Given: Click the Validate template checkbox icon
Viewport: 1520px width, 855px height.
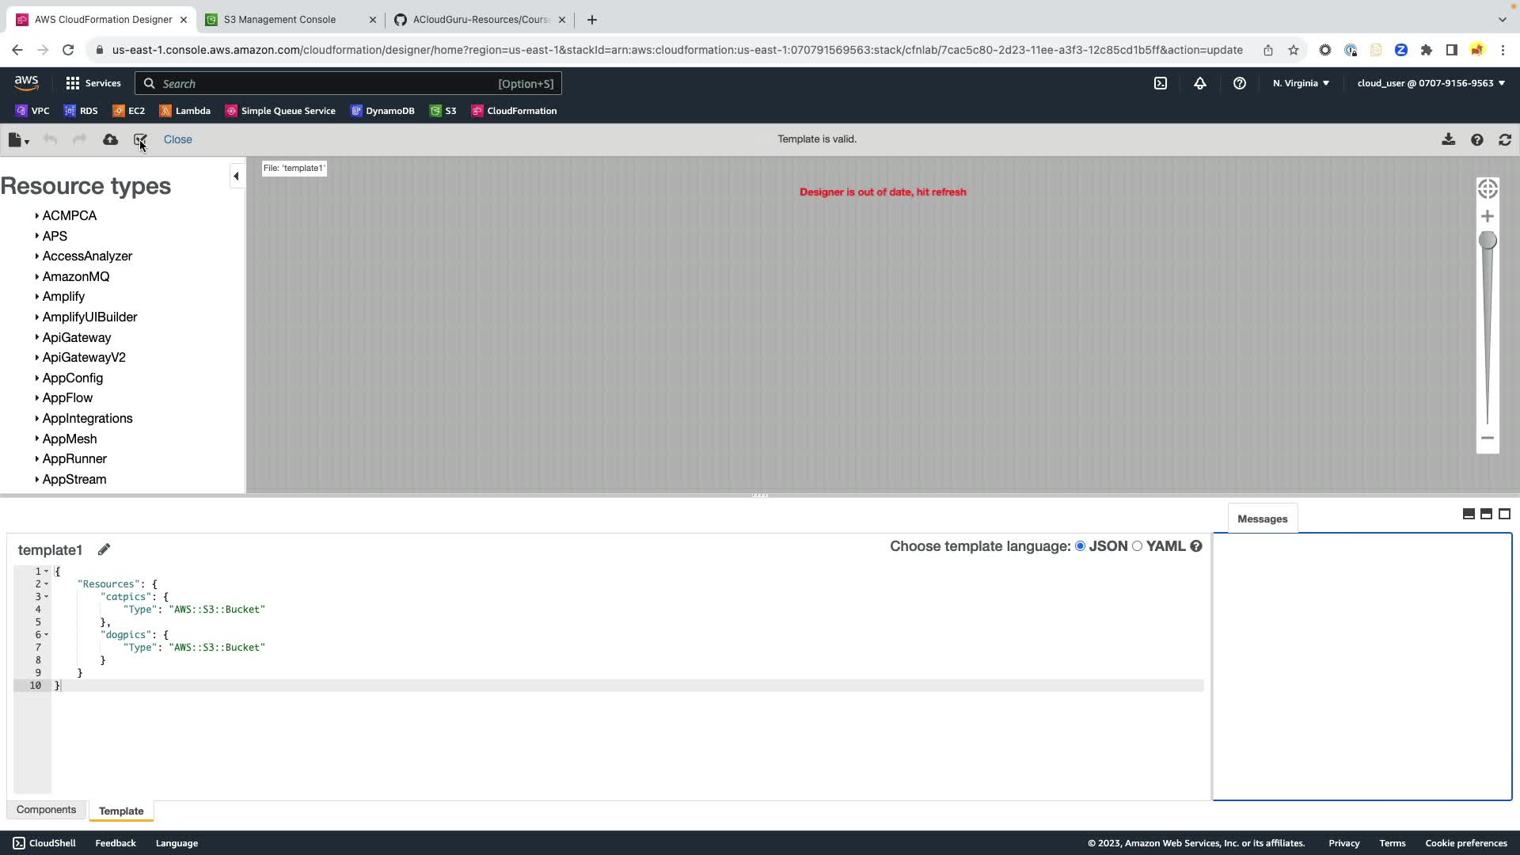Looking at the screenshot, I should (x=140, y=139).
